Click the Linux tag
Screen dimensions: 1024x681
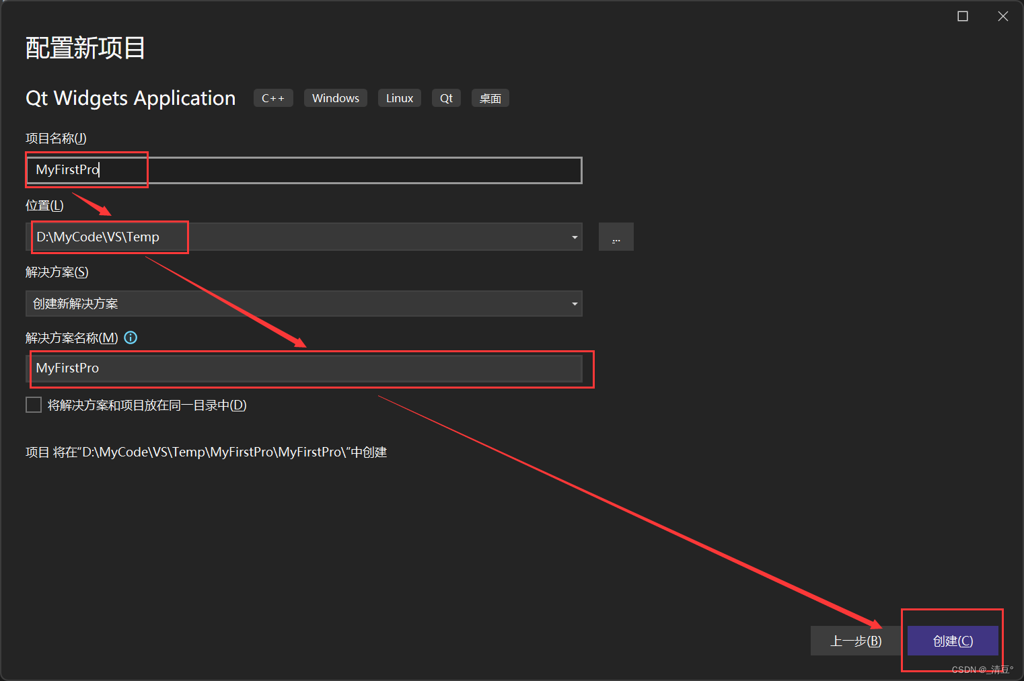point(400,98)
